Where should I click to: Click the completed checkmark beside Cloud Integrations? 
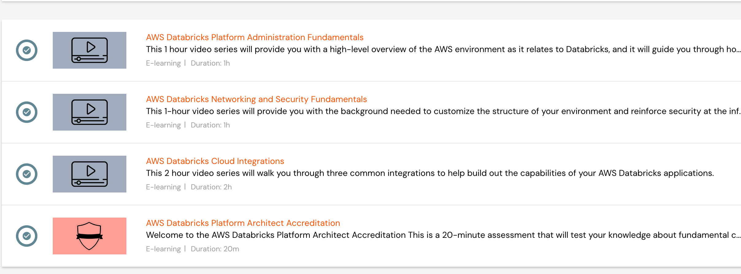[27, 174]
